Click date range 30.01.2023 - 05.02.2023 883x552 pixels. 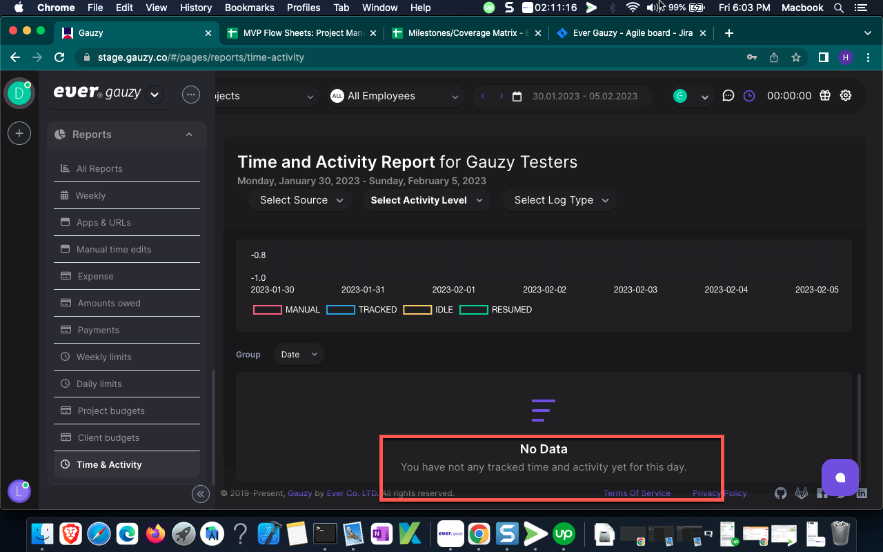585,97
